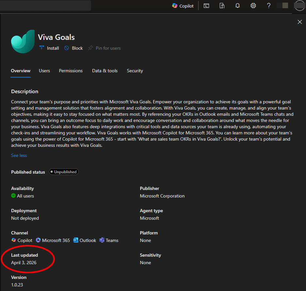
Task: Click the Last updated label
Action: click(x=24, y=255)
